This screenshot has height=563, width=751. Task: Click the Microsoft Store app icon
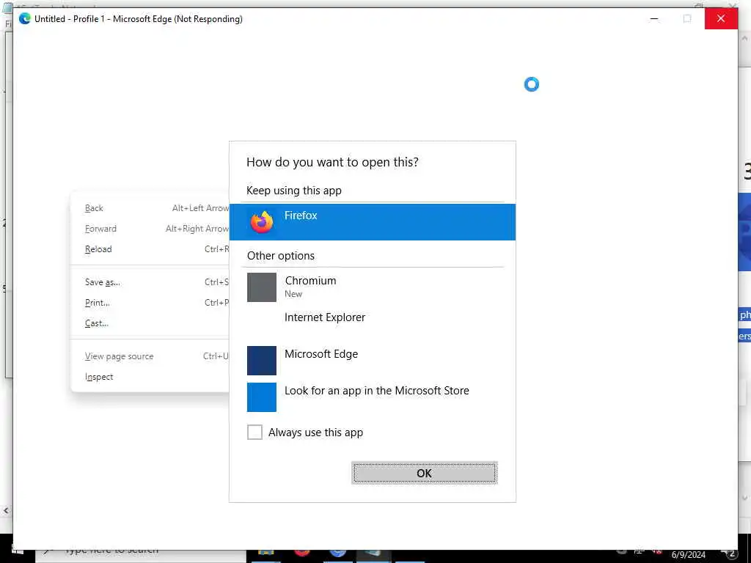pos(262,397)
